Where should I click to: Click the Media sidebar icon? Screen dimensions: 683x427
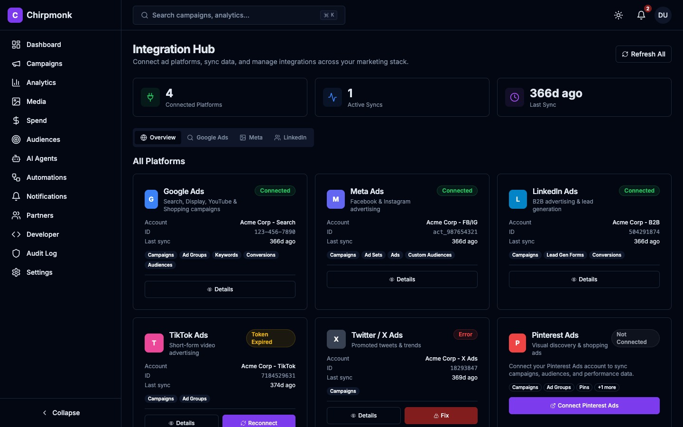pos(16,102)
